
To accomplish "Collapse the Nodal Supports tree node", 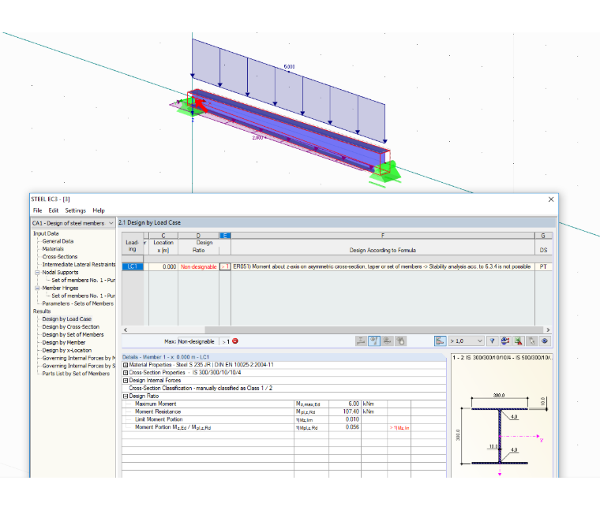I will [x=38, y=273].
